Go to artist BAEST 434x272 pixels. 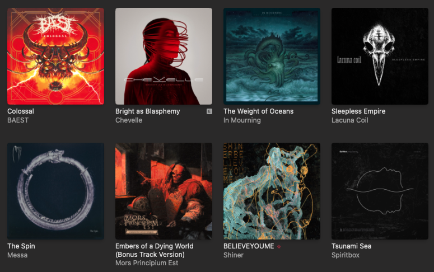tap(18, 120)
